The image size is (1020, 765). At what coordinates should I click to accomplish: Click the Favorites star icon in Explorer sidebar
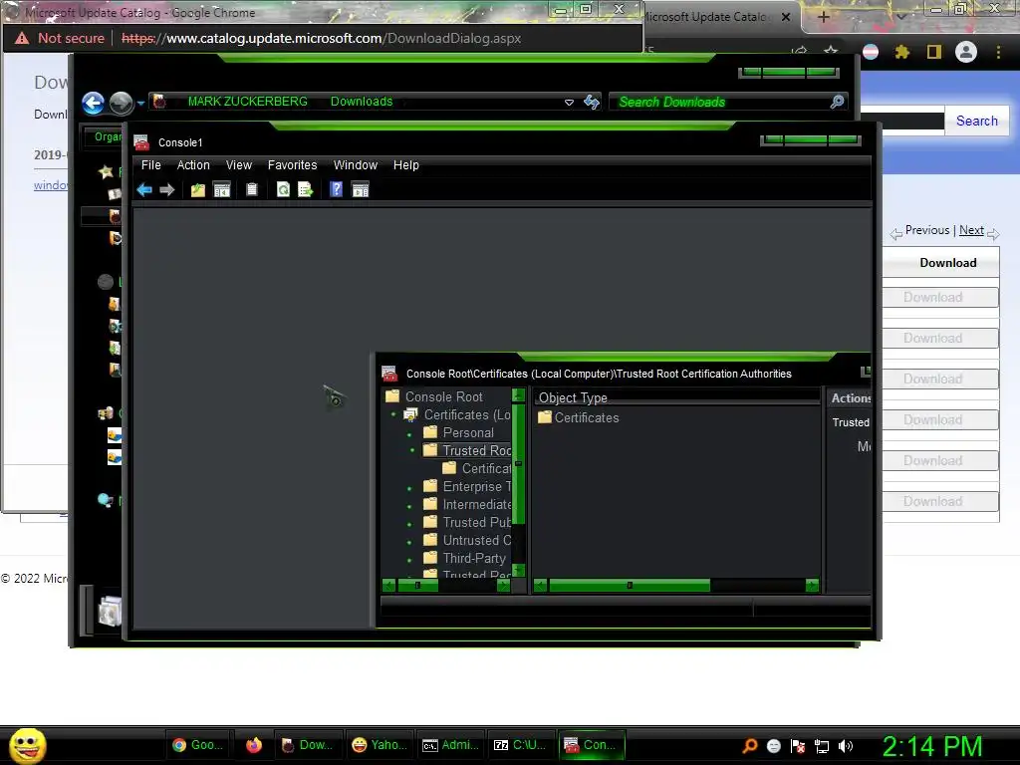click(x=106, y=171)
